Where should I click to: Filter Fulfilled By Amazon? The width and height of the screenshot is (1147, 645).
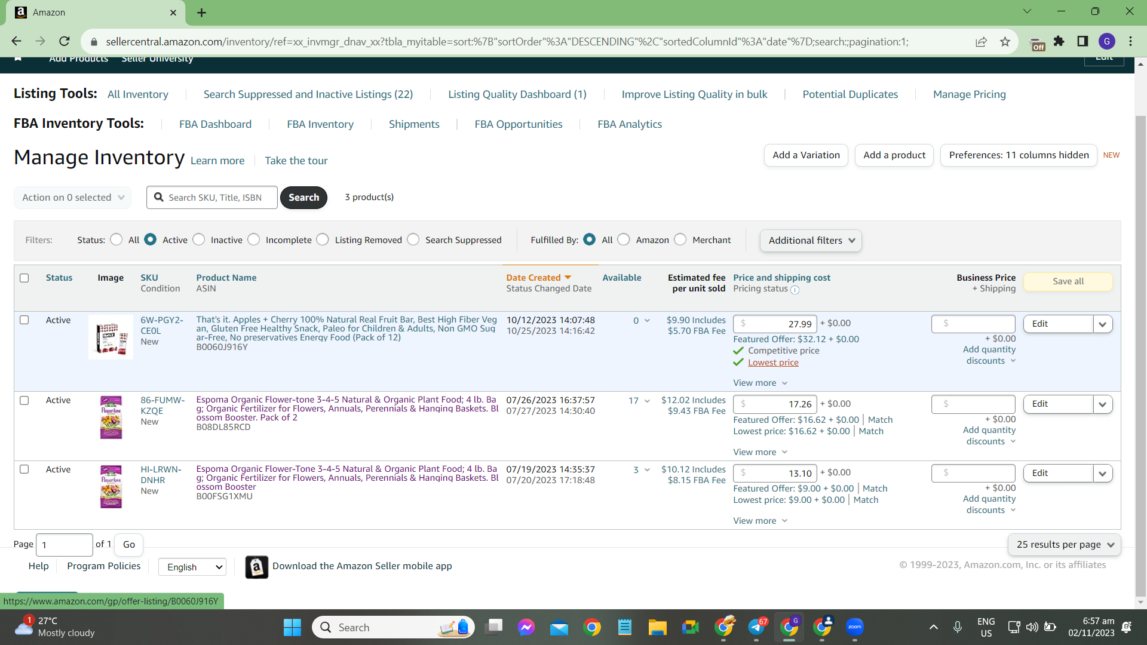coord(624,239)
